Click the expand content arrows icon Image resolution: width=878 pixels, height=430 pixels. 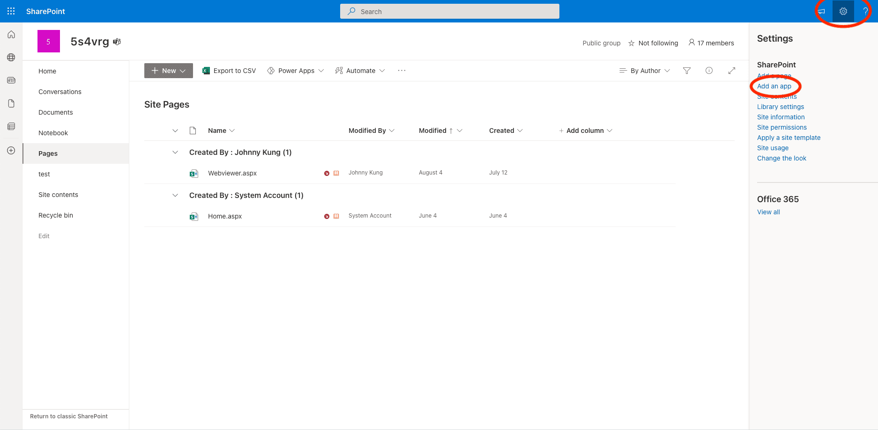731,71
